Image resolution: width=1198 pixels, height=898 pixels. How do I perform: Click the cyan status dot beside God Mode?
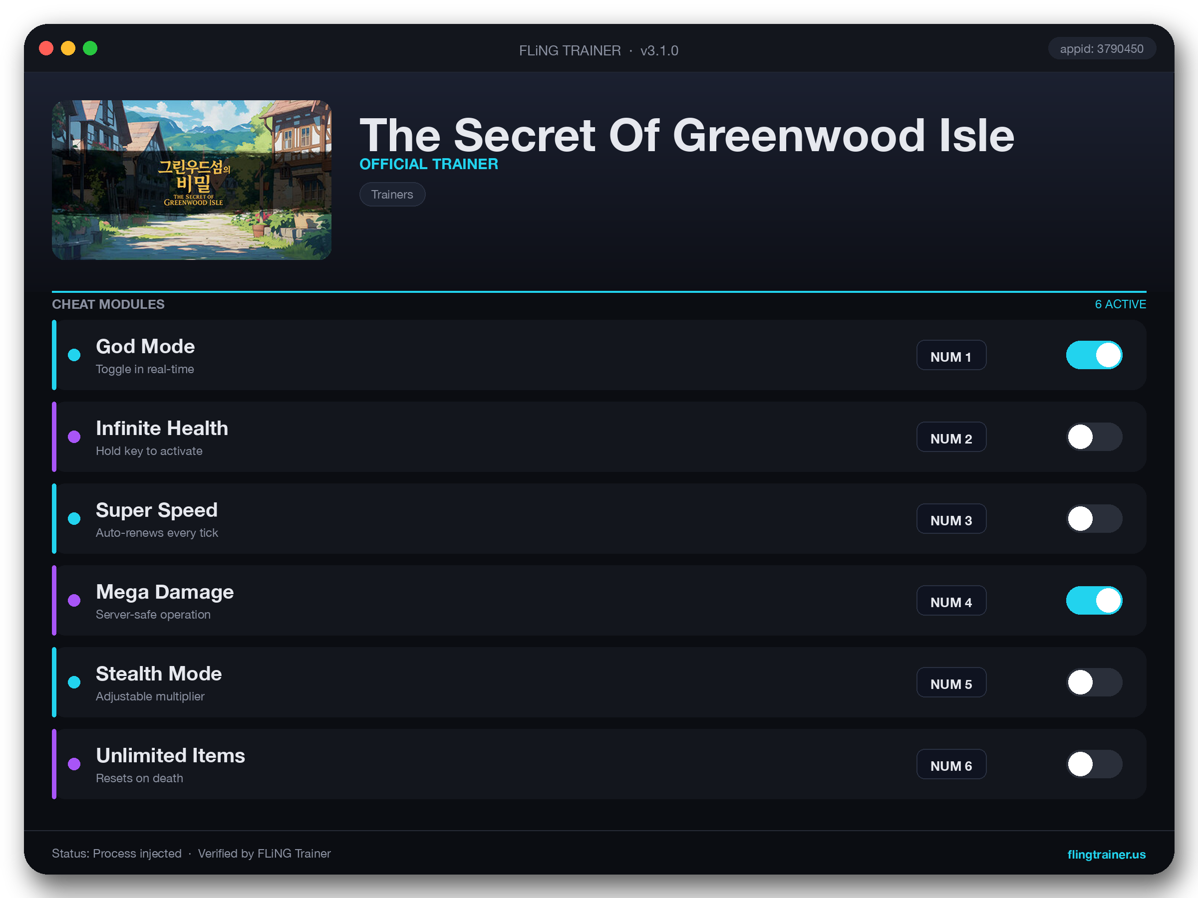pos(74,355)
